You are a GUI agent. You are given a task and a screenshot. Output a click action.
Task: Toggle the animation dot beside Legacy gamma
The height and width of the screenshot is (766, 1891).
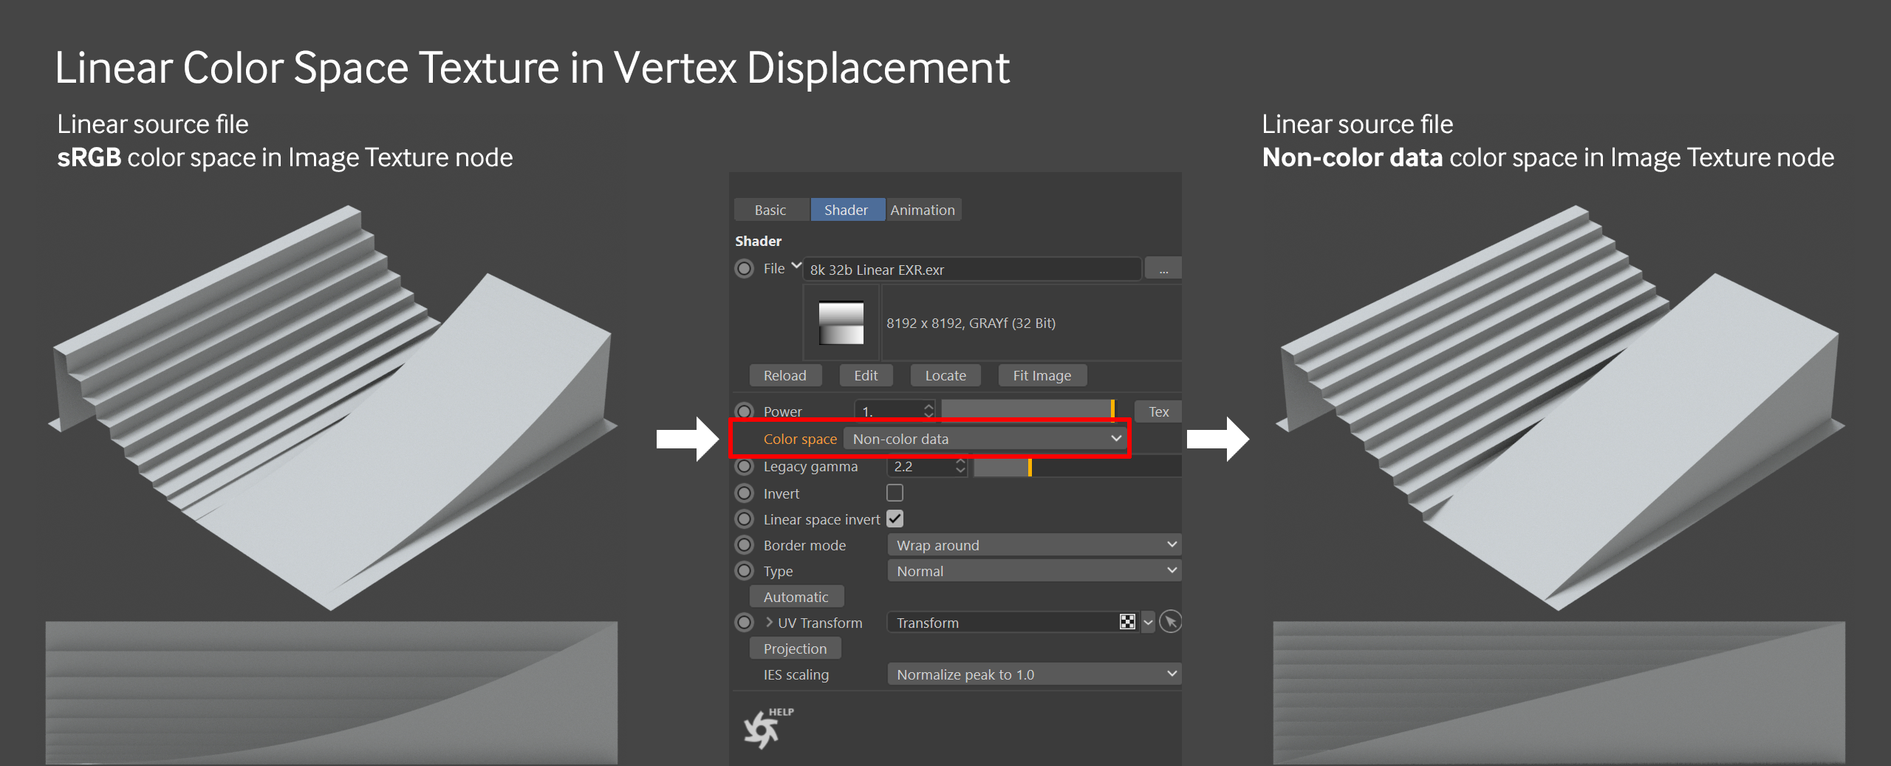pyautogui.click(x=745, y=466)
